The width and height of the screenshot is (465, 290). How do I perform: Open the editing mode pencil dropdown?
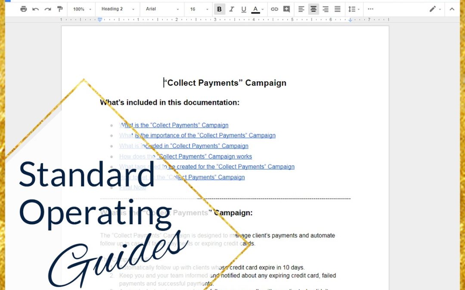(435, 9)
